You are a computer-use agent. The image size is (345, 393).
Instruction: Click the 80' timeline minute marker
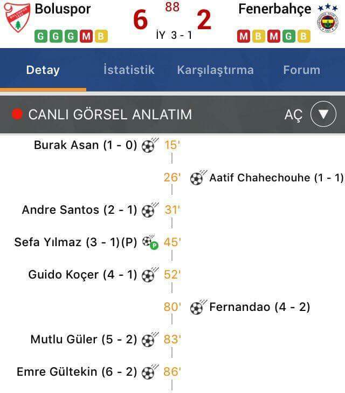click(172, 307)
